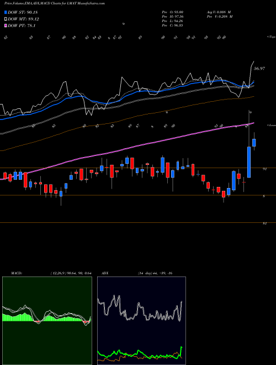276x365 pixels.
Task: Select the 'DOW PT: 78.1' legend label
Action: pos(22,25)
